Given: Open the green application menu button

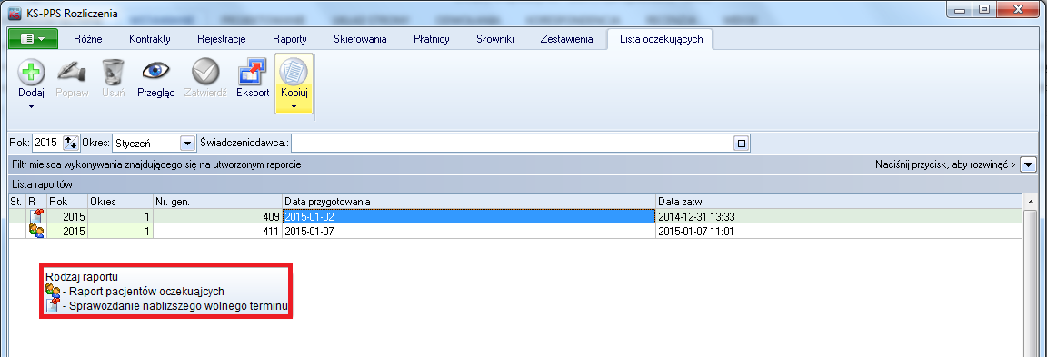Looking at the screenshot, I should click(34, 39).
